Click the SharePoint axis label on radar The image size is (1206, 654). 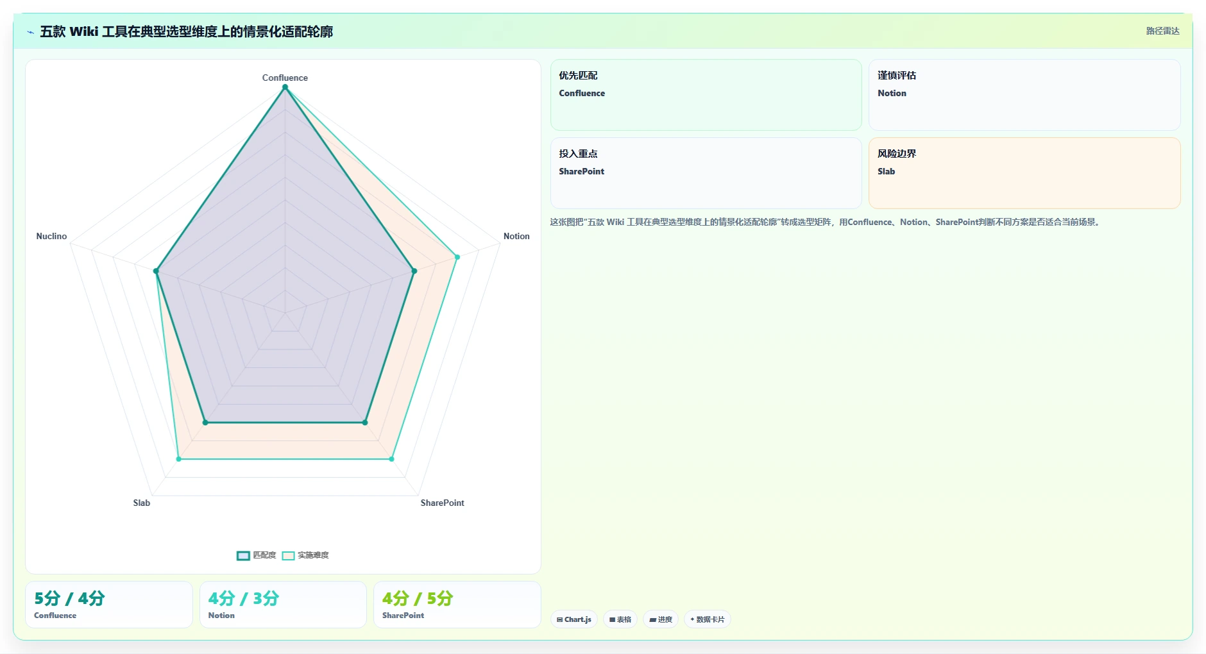tap(442, 503)
